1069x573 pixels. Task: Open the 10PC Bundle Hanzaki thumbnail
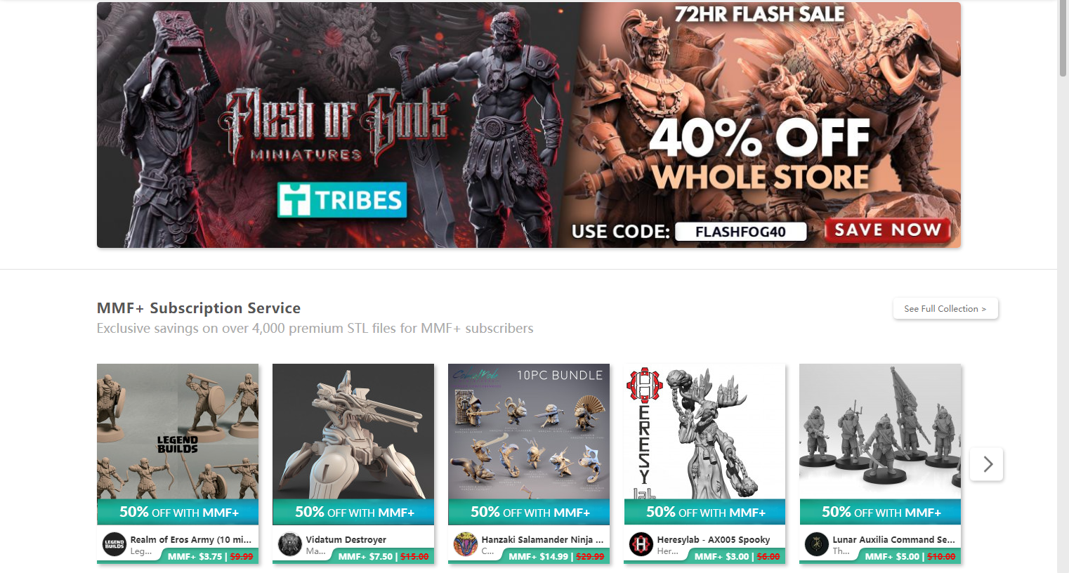point(529,431)
